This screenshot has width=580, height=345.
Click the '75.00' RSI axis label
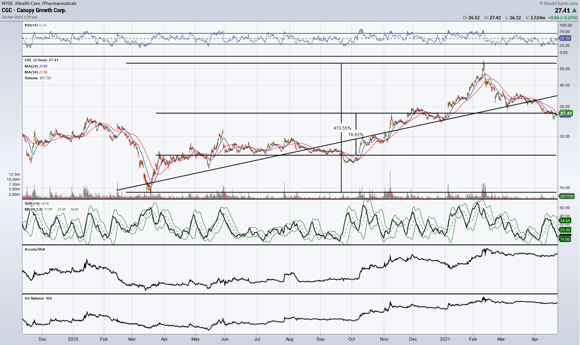[x=565, y=32]
